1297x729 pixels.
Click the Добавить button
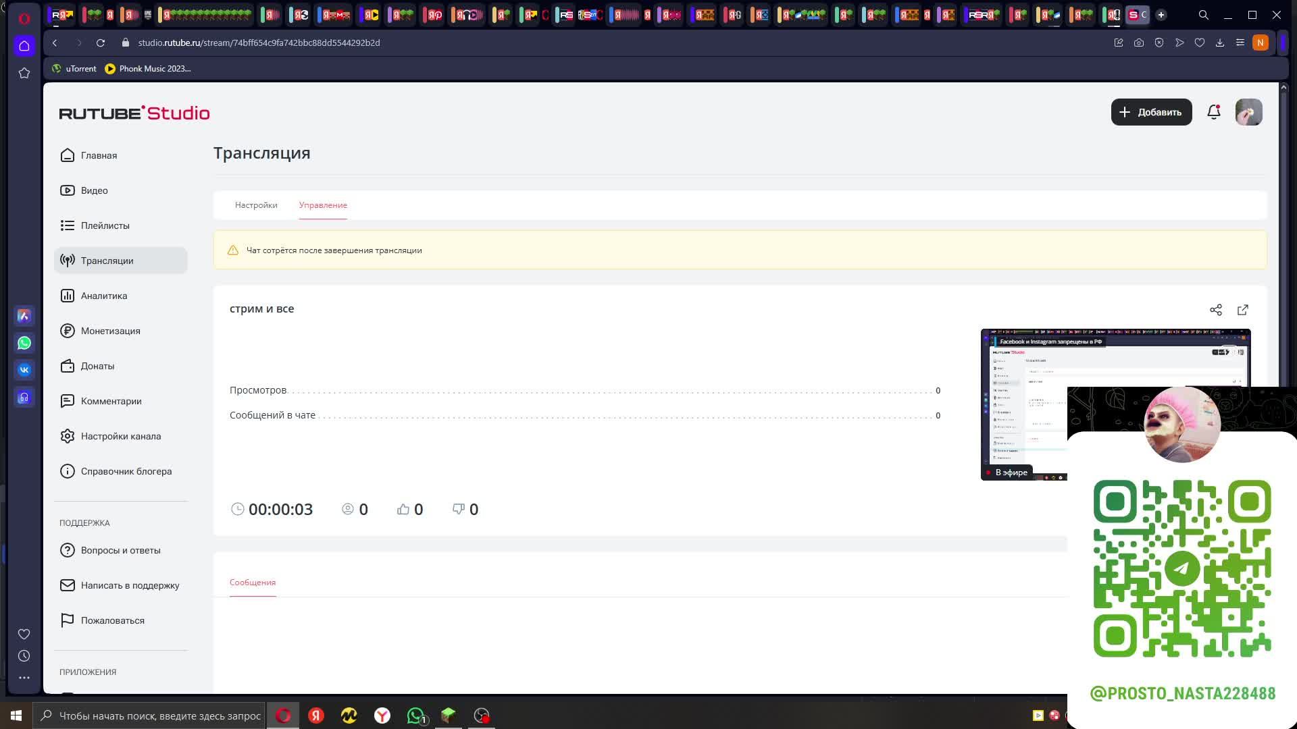click(1151, 112)
